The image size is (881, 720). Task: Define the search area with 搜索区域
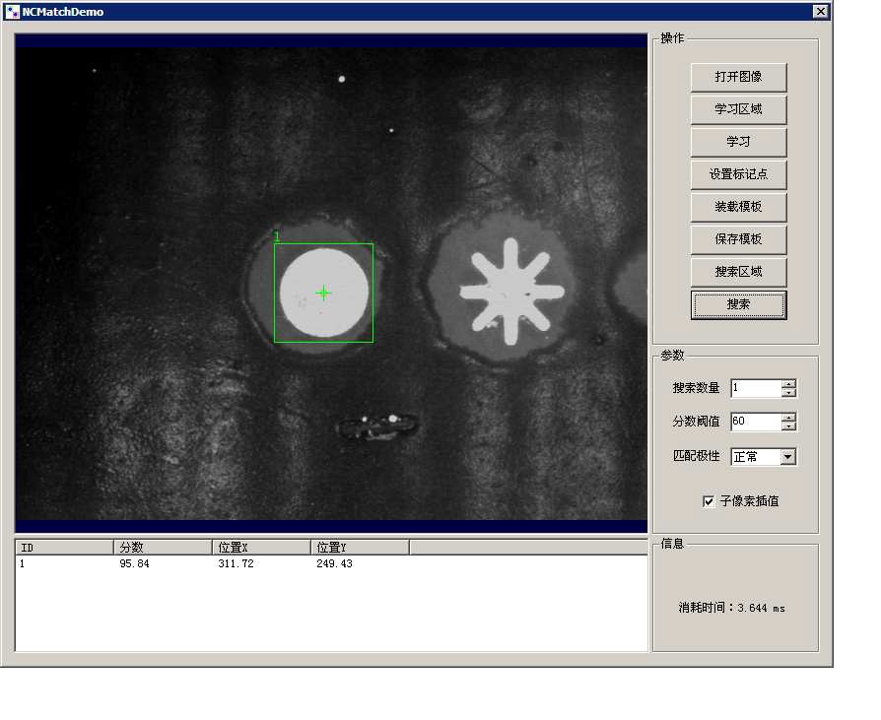(x=738, y=273)
